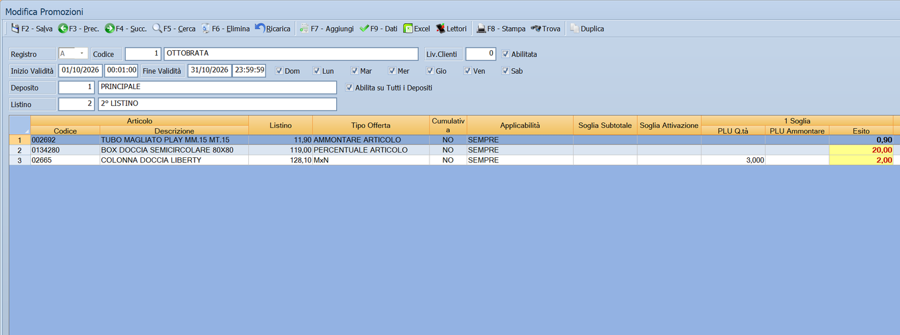Edit the promotion name OTTOBRATA
900x335 pixels.
(291, 54)
